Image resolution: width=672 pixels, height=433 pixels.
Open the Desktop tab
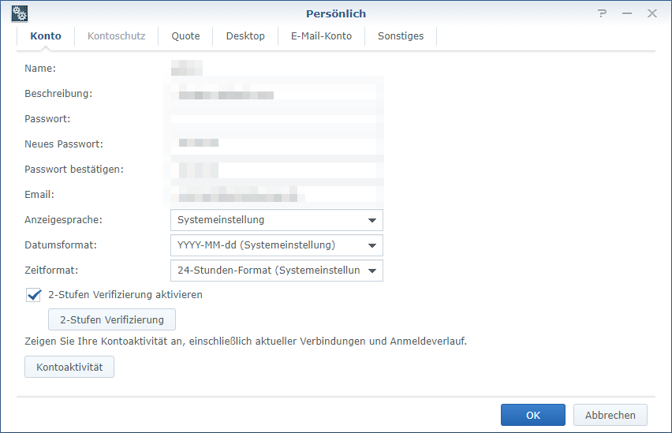(245, 36)
